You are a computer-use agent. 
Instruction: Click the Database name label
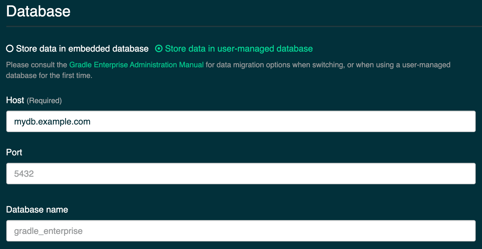click(x=37, y=210)
